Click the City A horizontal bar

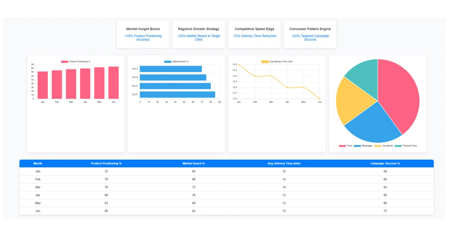click(x=170, y=69)
